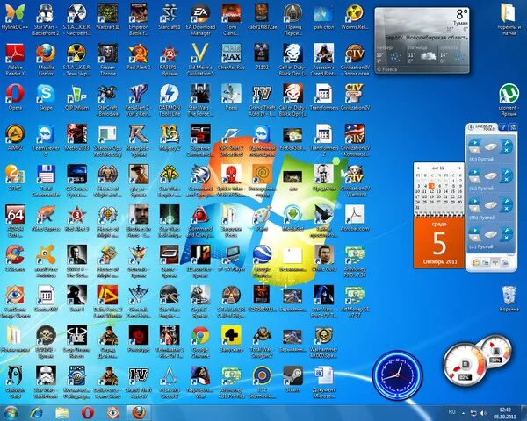Open avast! Free Antivirus shortcut
The image size is (527, 421).
[x=46, y=261]
